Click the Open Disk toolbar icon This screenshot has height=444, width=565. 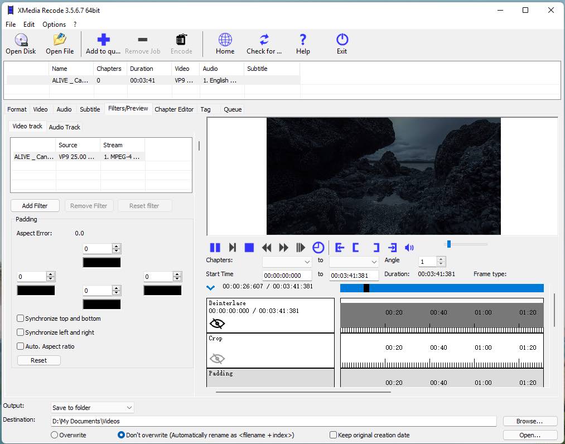coord(21,40)
